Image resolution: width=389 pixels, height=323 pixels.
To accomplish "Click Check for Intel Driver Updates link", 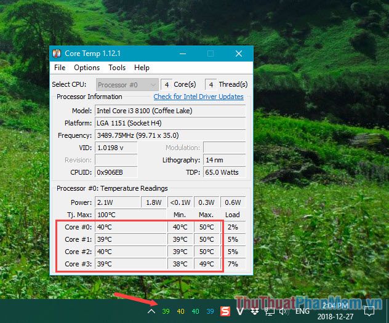I will (x=198, y=97).
